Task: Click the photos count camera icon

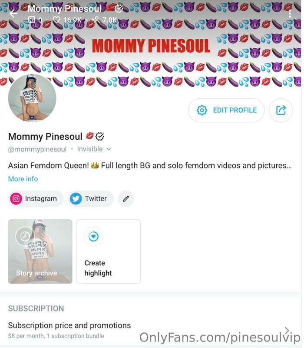Action: coord(32,19)
